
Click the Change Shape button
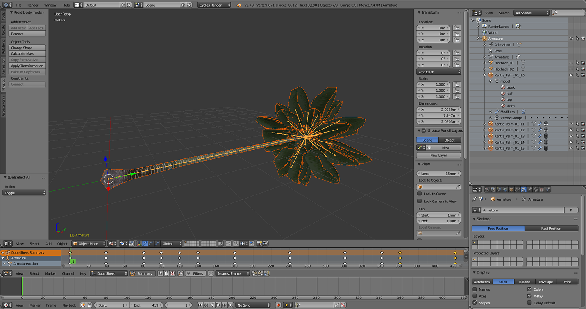click(27, 48)
